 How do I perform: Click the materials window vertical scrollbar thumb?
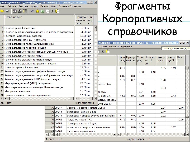pyautogui.click(x=187, y=117)
